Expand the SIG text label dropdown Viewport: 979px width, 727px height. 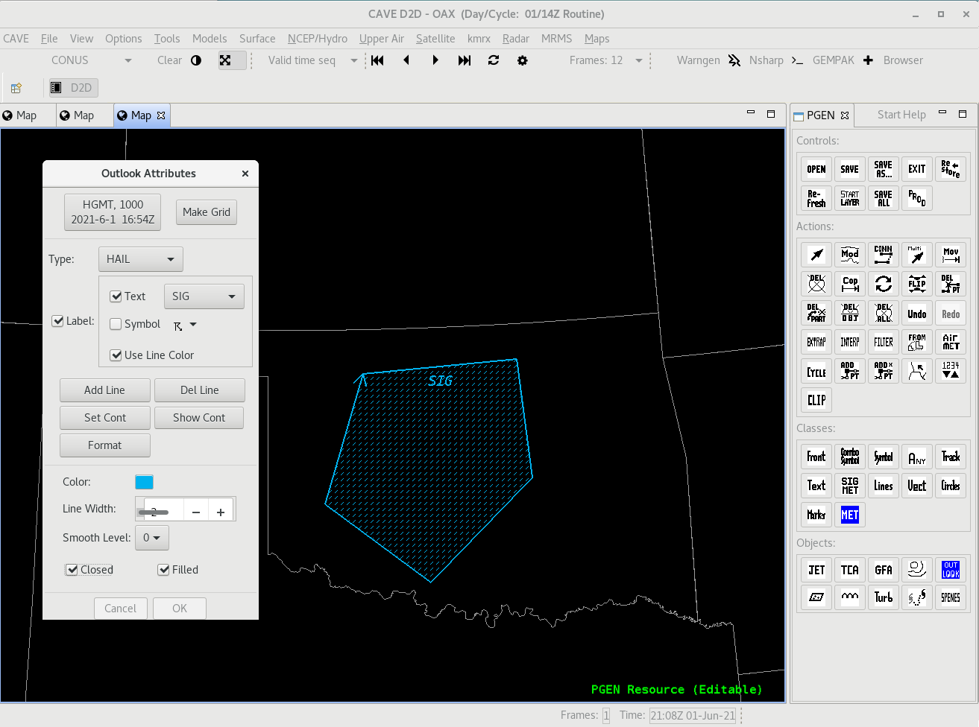point(204,296)
